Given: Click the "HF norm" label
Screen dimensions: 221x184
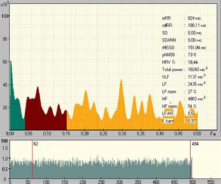Looking at the screenshot, I should (x=169, y=106).
